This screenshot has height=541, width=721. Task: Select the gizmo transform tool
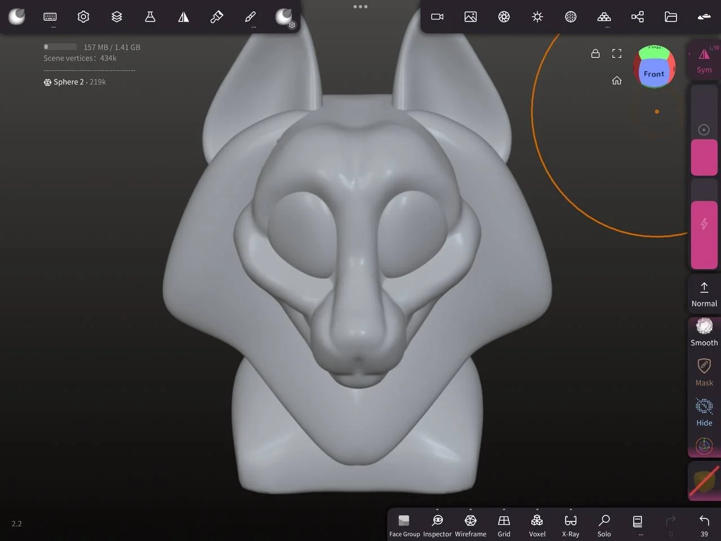(x=704, y=446)
